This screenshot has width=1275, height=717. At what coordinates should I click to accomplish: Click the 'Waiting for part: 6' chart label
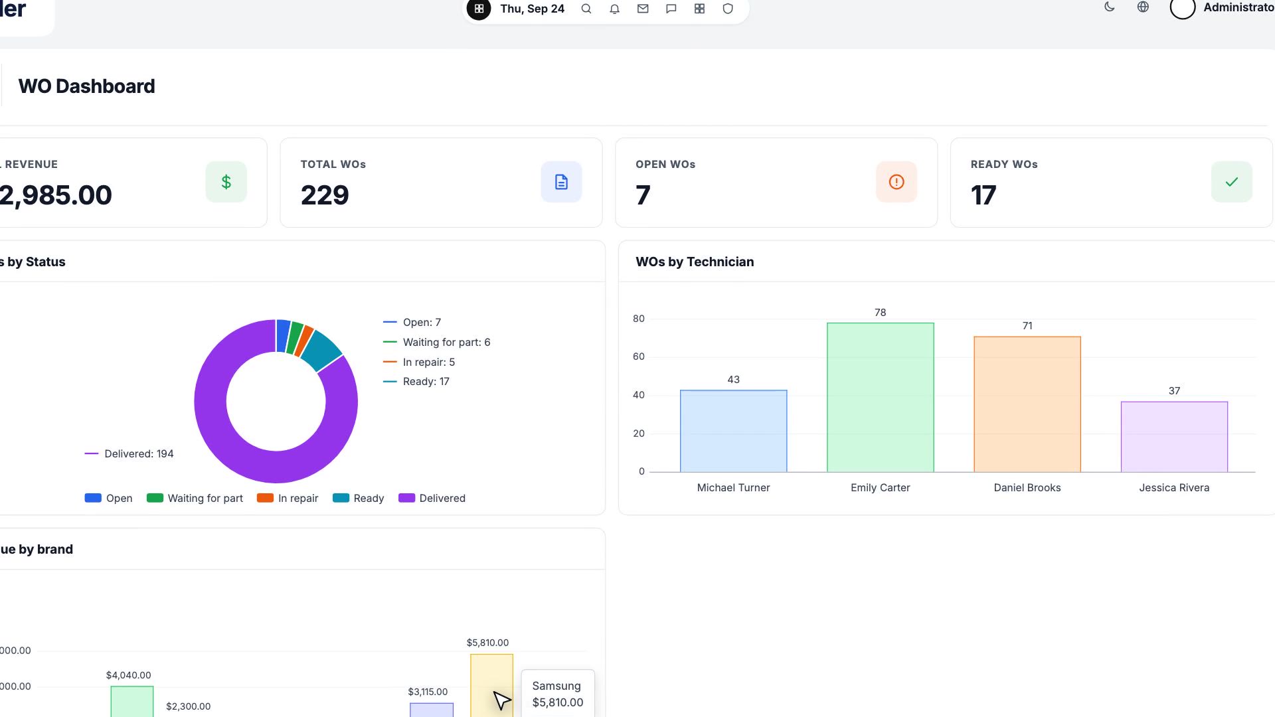446,342
